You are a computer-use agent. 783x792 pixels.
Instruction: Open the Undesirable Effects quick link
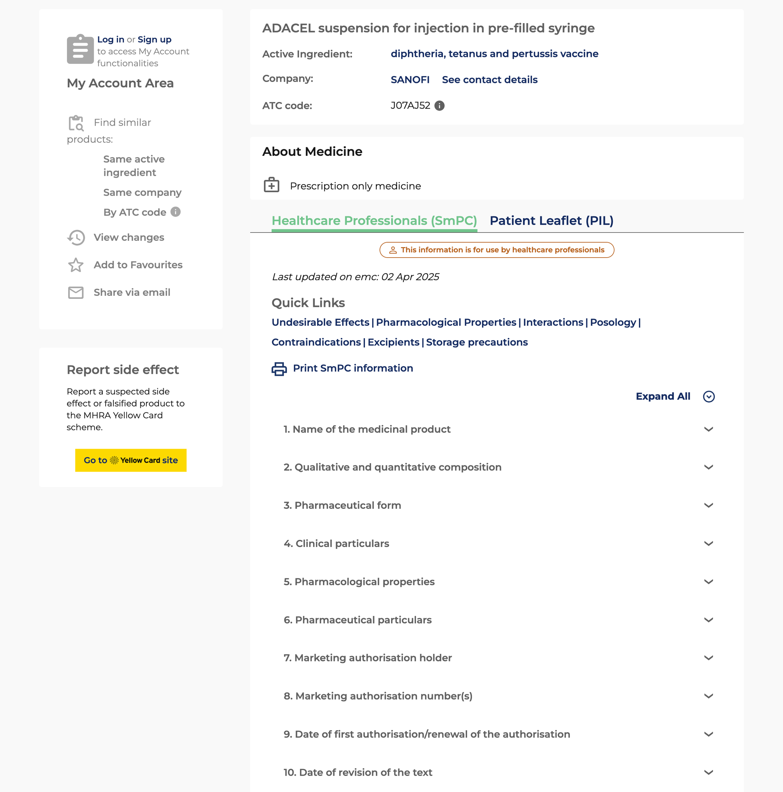point(320,323)
